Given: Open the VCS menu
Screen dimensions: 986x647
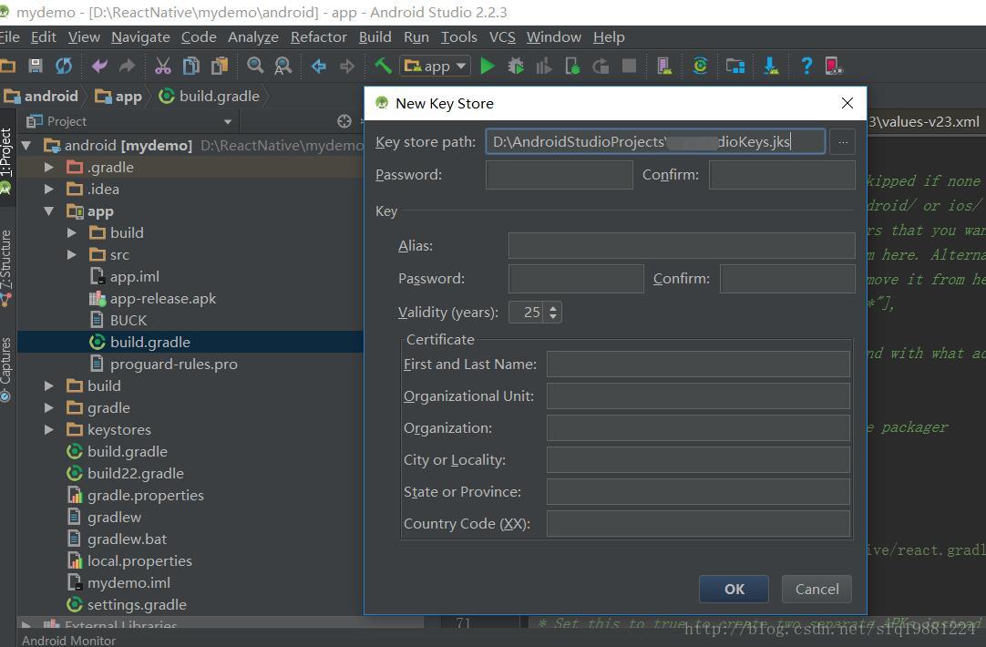Looking at the screenshot, I should click(x=502, y=37).
